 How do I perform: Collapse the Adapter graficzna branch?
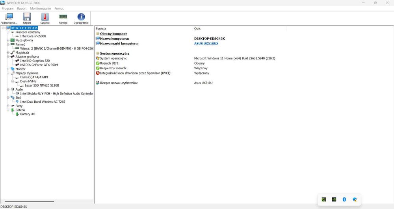click(8, 57)
